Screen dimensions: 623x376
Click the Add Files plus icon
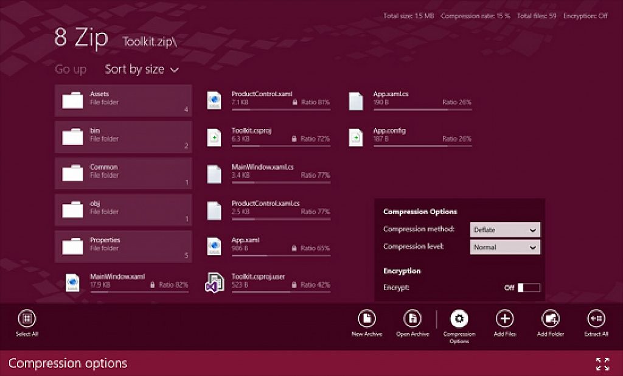[x=505, y=318]
